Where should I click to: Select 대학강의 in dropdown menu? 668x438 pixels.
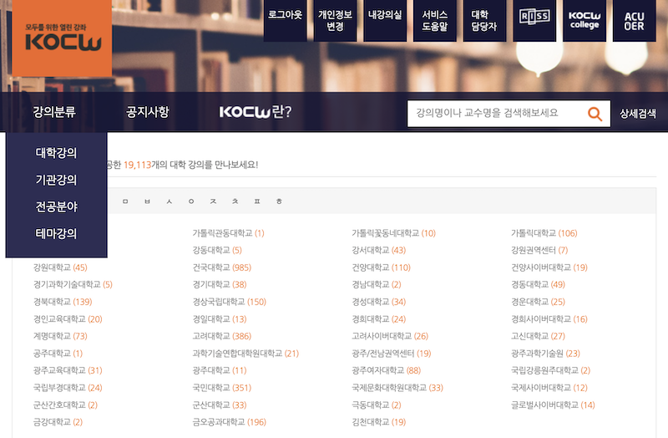pos(56,153)
